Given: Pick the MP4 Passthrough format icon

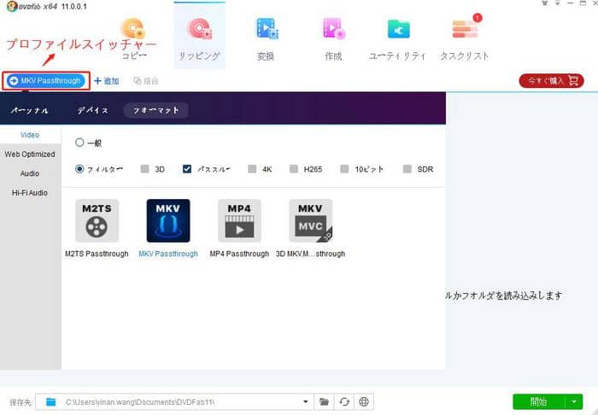Looking at the screenshot, I should click(x=239, y=221).
